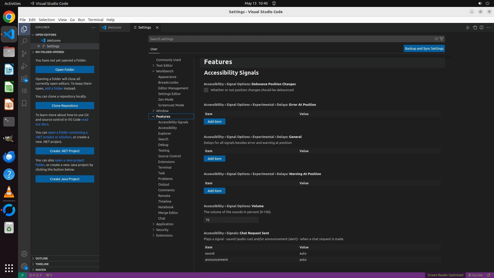Viewport: 494px width, 278px height.
Task: Click the Accounts icon in activity bar
Action: pos(24,254)
